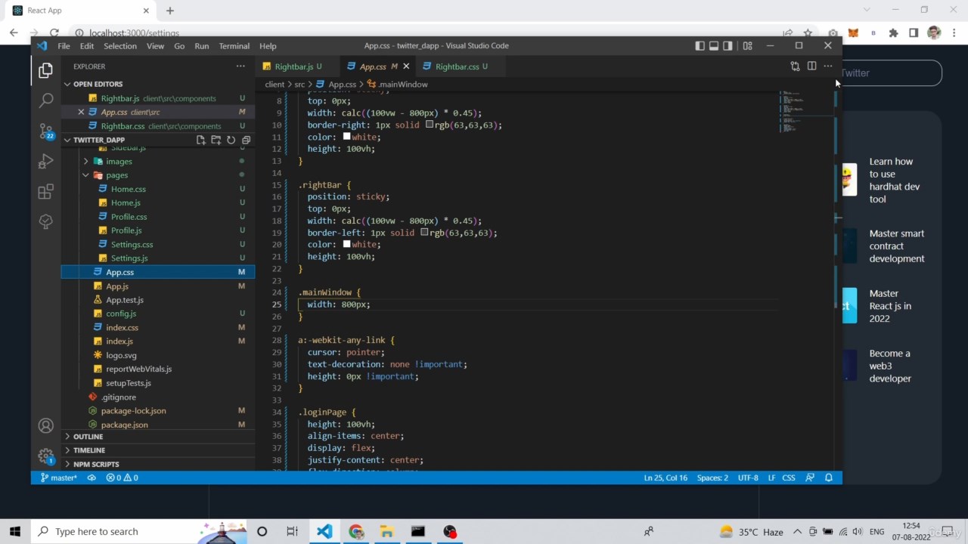Click Split Editor Right icon

coord(811,66)
